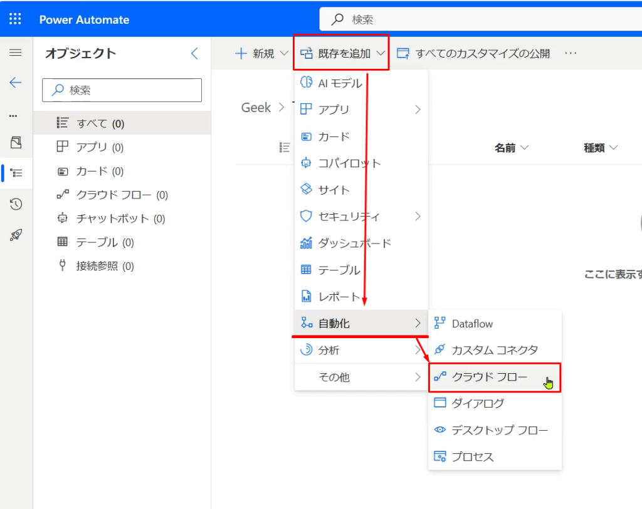The height and width of the screenshot is (509, 642).
Task: Sort by the 名前 column header
Action: pyautogui.click(x=512, y=148)
